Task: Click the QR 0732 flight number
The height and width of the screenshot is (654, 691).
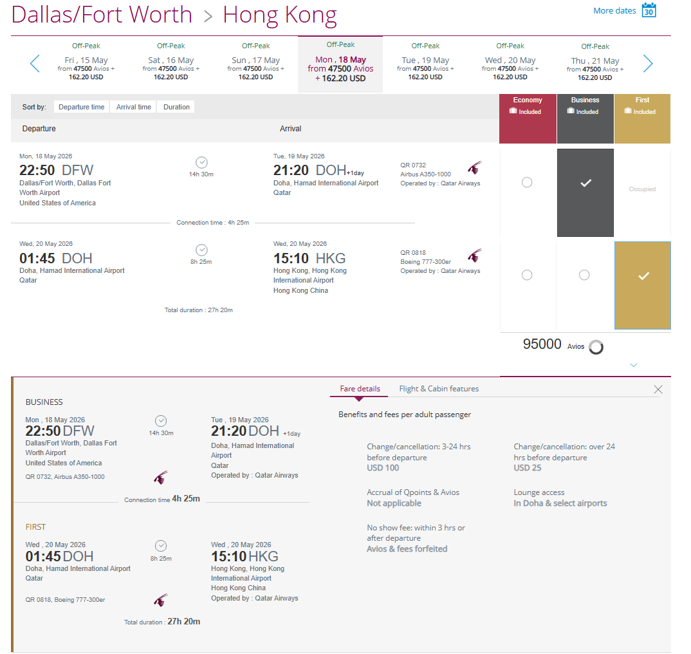Action: click(x=413, y=165)
